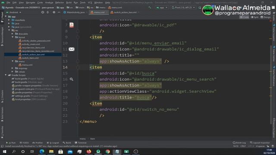Open the Refactor menu
Screen dimensions: 276x155
[x=60, y=3]
